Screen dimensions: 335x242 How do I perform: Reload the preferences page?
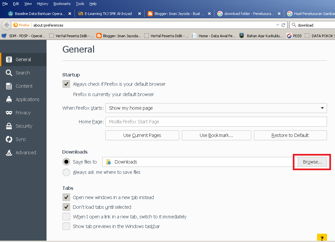283,25
